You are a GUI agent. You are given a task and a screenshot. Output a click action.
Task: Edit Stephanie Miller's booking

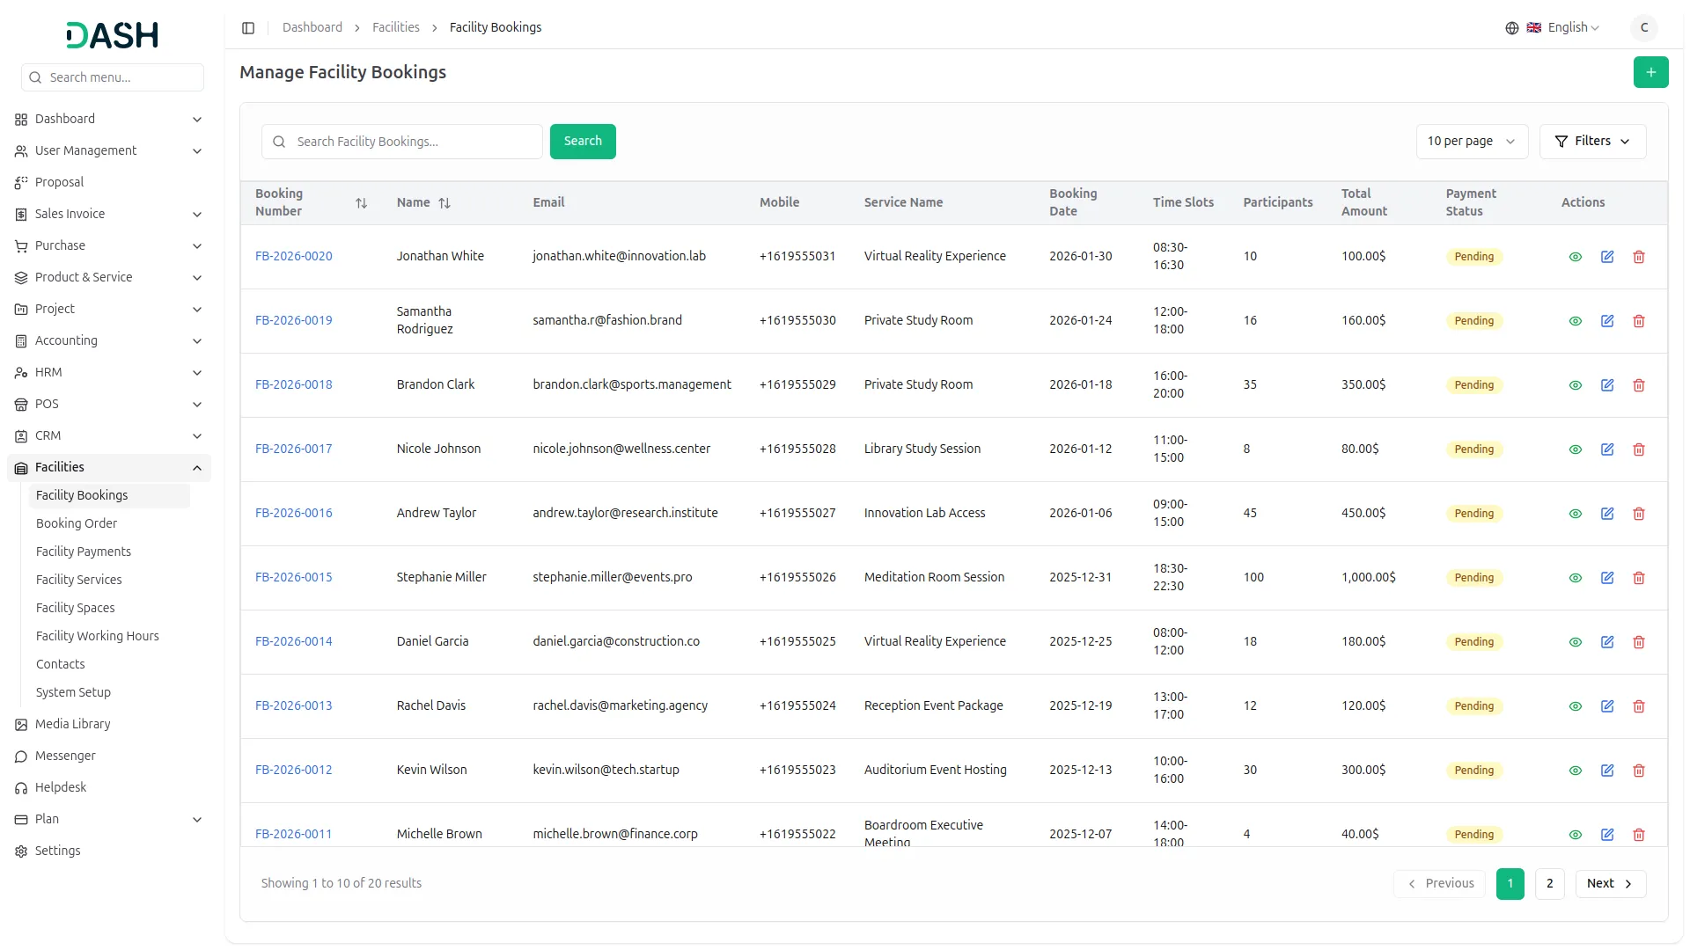(1606, 578)
